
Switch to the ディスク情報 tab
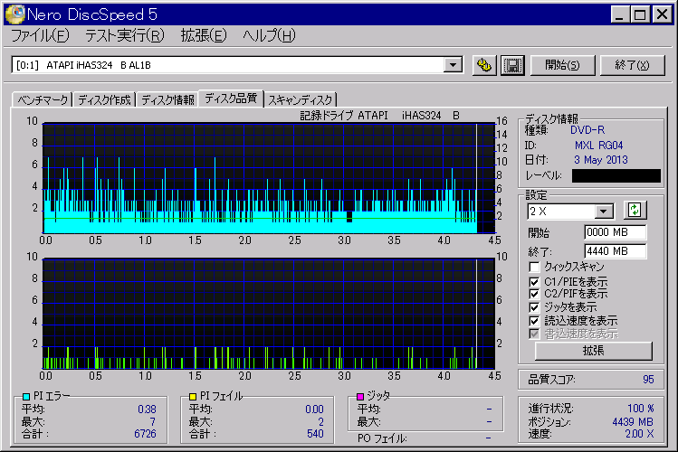(167, 99)
